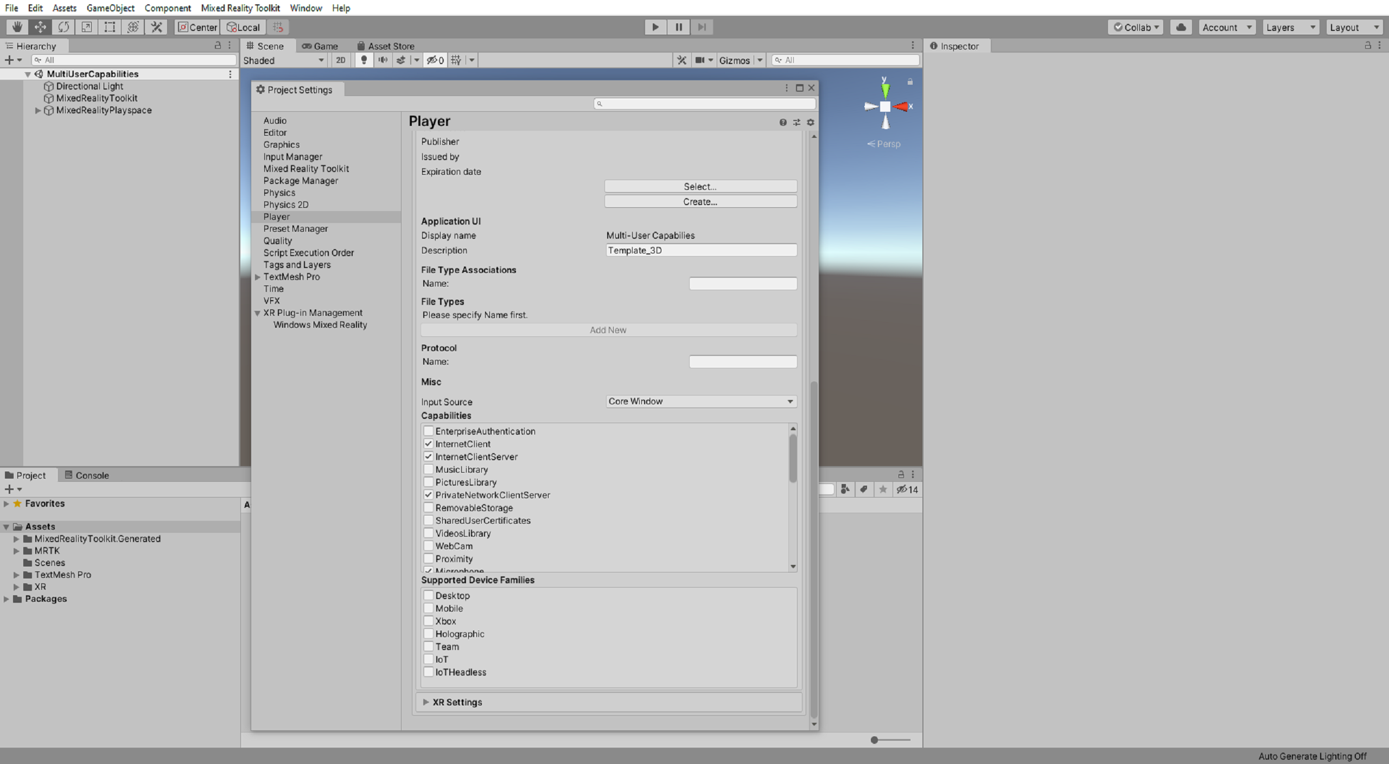Click the Play button to run scene
The width and height of the screenshot is (1389, 764).
click(655, 27)
